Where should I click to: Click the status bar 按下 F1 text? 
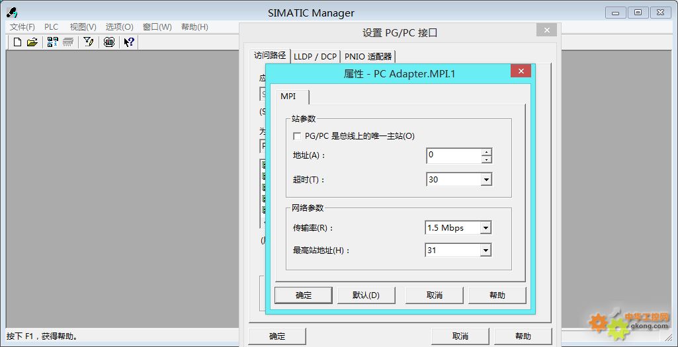(42, 336)
